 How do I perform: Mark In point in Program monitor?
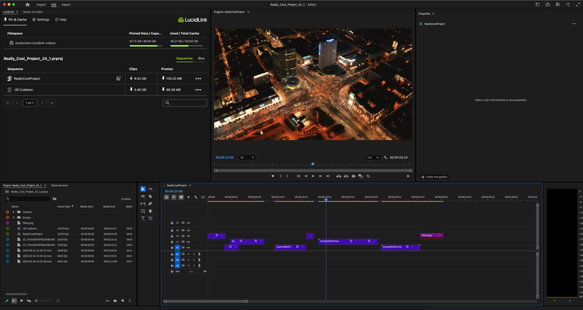[281, 176]
